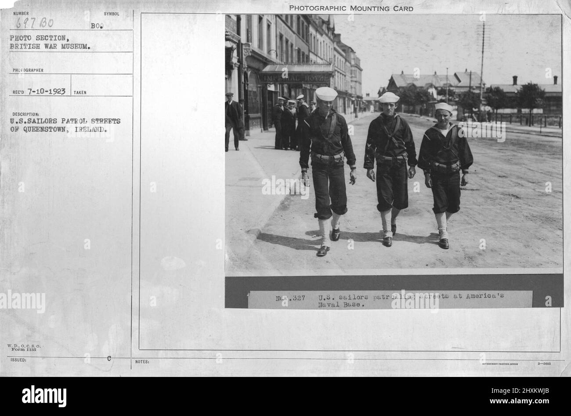The image size is (571, 416).
Task: Click the 'W.D., O.C.S.O. Form 1135' text
Action: click(24, 348)
